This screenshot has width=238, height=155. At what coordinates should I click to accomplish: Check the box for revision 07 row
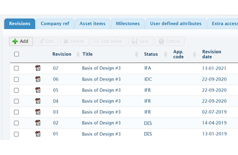pos(16,68)
